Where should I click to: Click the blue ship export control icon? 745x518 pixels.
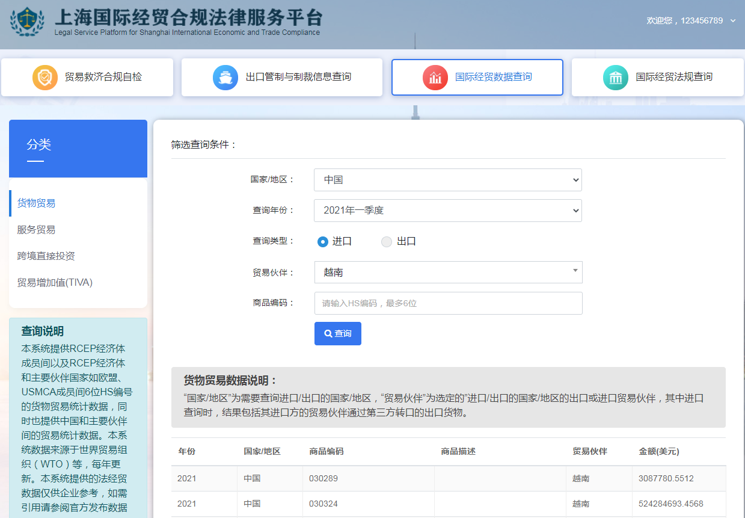pyautogui.click(x=225, y=78)
